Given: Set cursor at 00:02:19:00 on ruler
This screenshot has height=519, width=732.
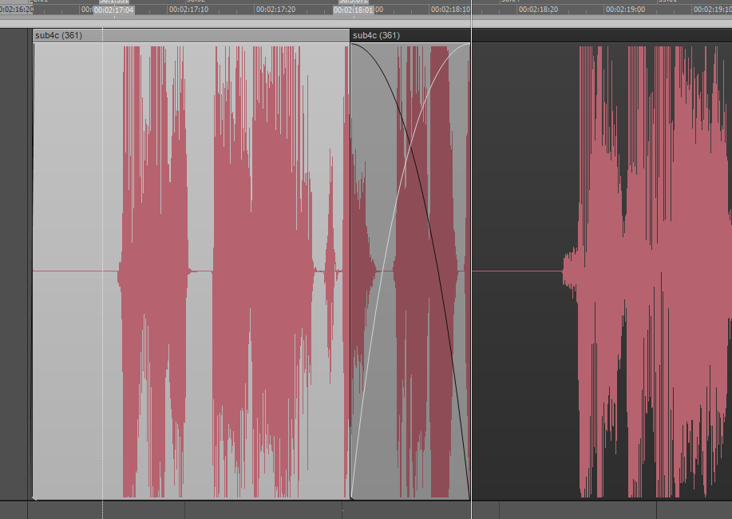Looking at the screenshot, I should tap(625, 10).
